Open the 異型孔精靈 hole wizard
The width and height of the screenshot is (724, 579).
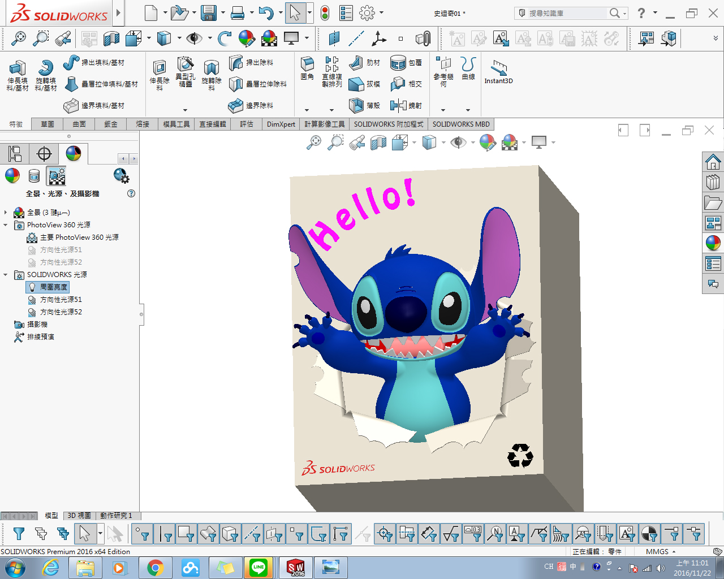[x=185, y=72]
